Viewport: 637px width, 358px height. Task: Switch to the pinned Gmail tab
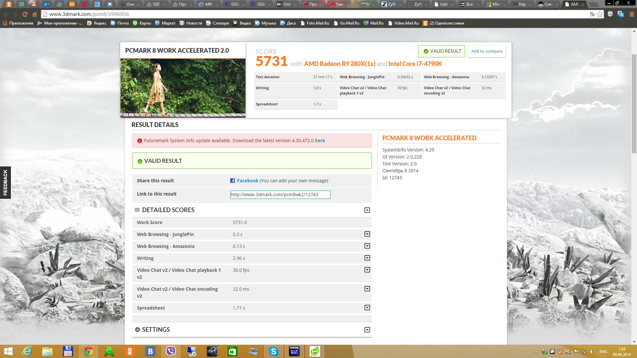click(34, 4)
